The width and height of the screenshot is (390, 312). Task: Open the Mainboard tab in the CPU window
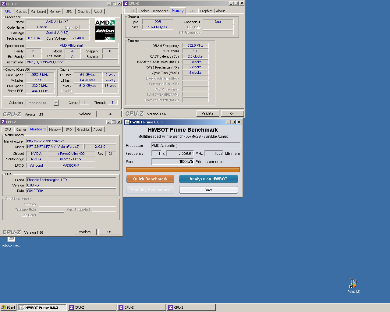38,12
